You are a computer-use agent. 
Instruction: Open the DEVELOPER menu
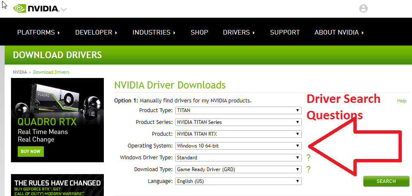coord(96,32)
